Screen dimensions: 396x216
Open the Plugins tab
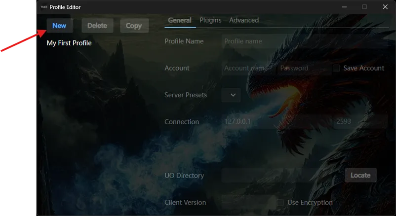coord(210,20)
